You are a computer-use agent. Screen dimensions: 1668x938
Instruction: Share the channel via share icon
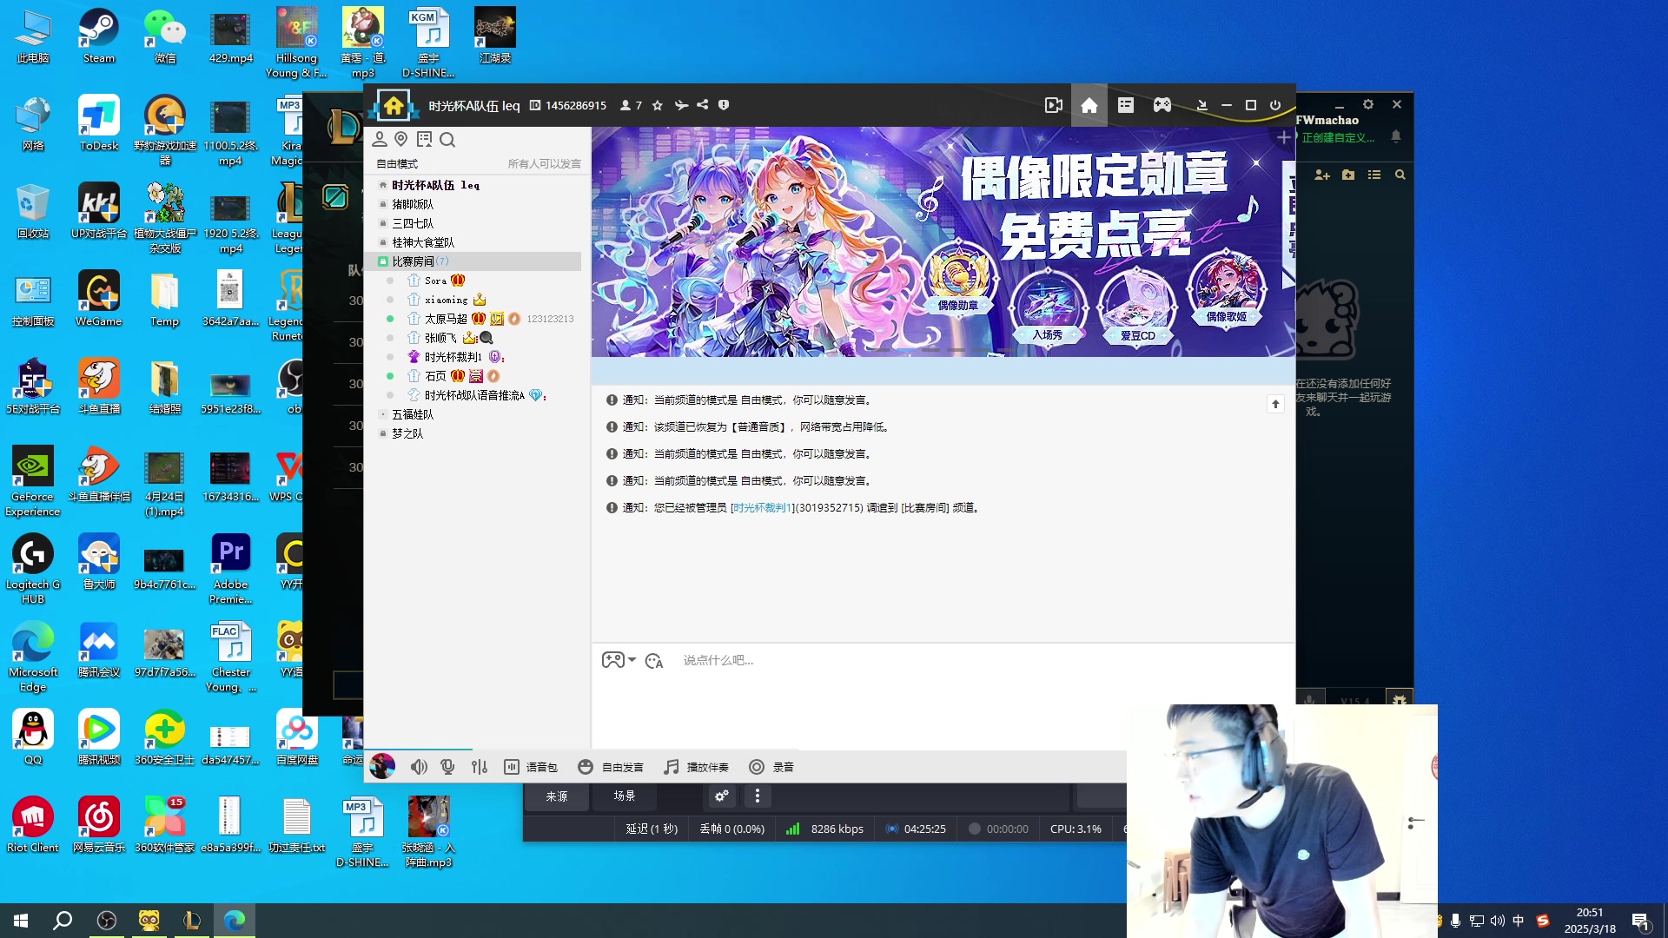pos(702,105)
